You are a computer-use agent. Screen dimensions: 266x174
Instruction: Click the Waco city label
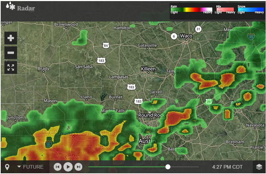pos(186,36)
